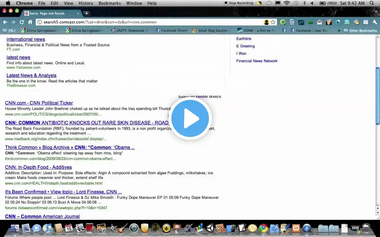The image size is (380, 237).
Task: Go back with the back arrow
Action: click(x=5, y=22)
